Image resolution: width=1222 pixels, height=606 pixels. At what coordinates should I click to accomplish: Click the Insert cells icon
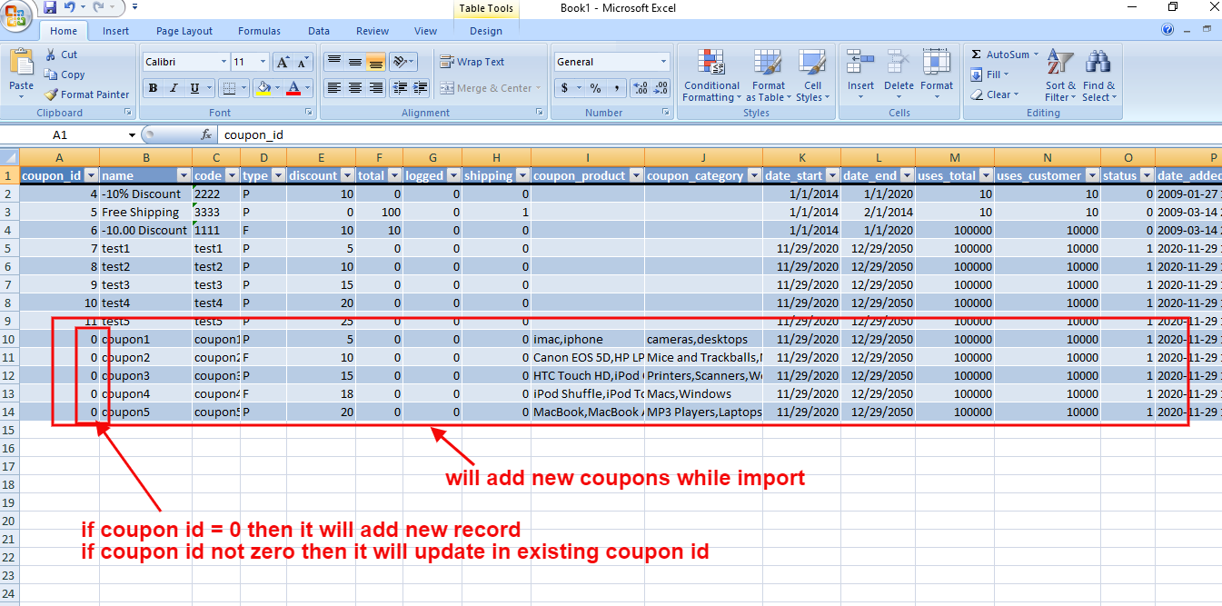point(860,62)
